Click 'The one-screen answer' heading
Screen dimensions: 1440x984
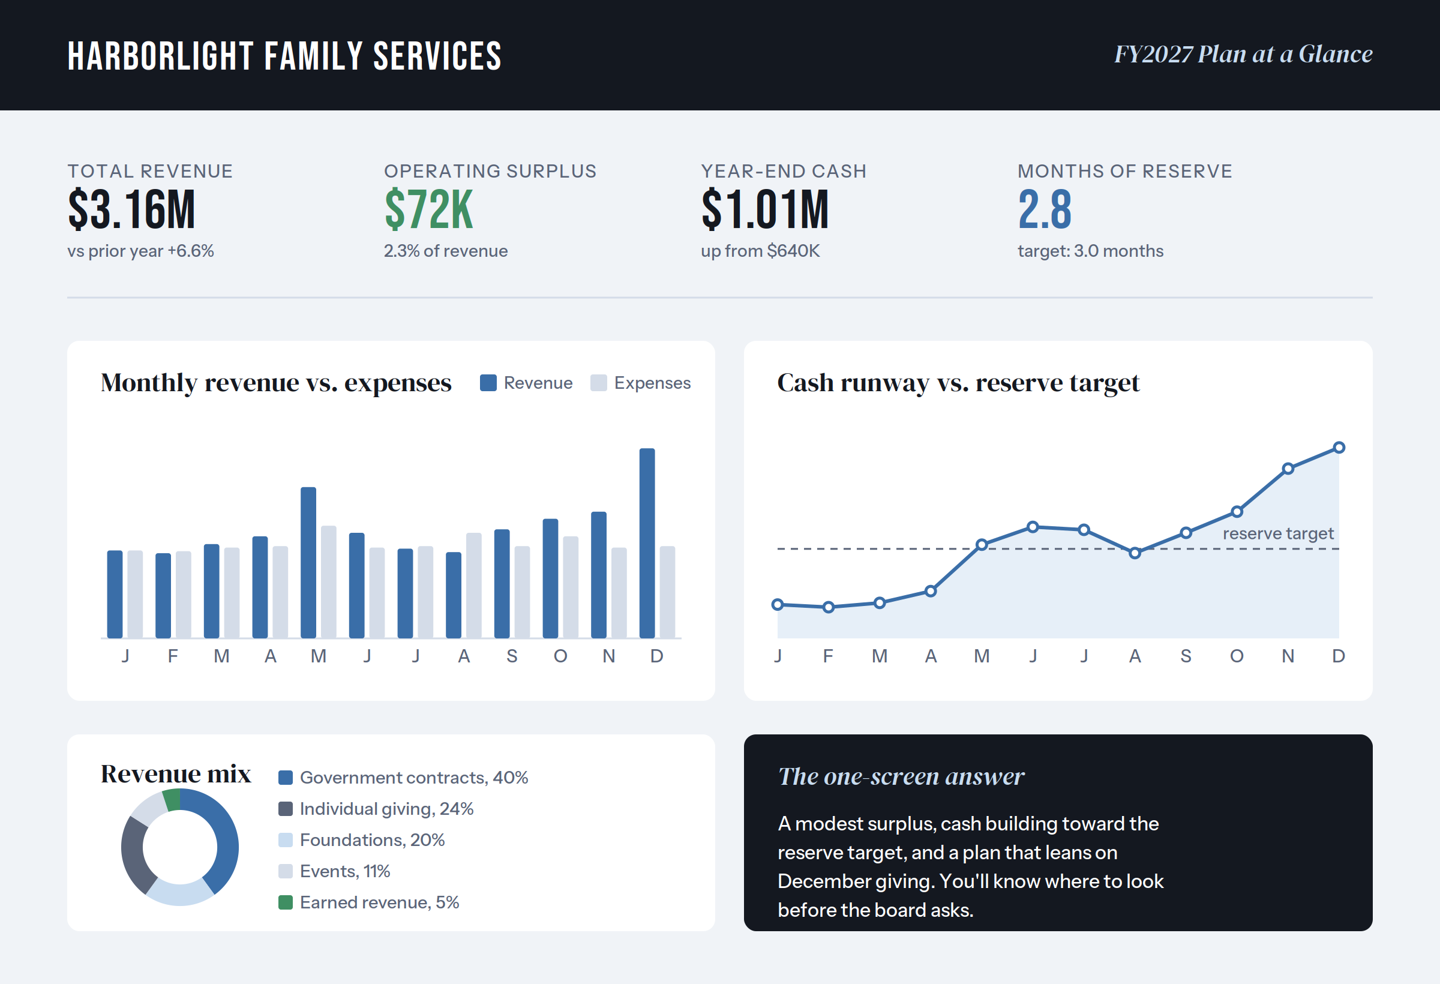click(x=901, y=776)
